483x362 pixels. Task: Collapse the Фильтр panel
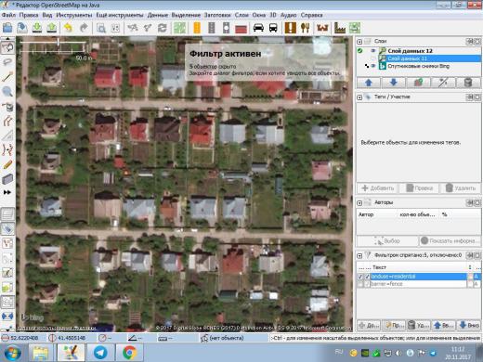tap(359, 255)
